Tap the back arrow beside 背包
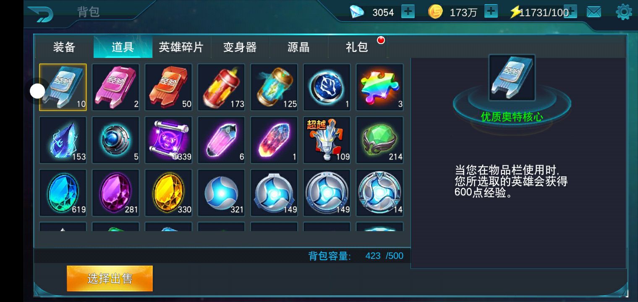The width and height of the screenshot is (638, 302). coord(41,14)
